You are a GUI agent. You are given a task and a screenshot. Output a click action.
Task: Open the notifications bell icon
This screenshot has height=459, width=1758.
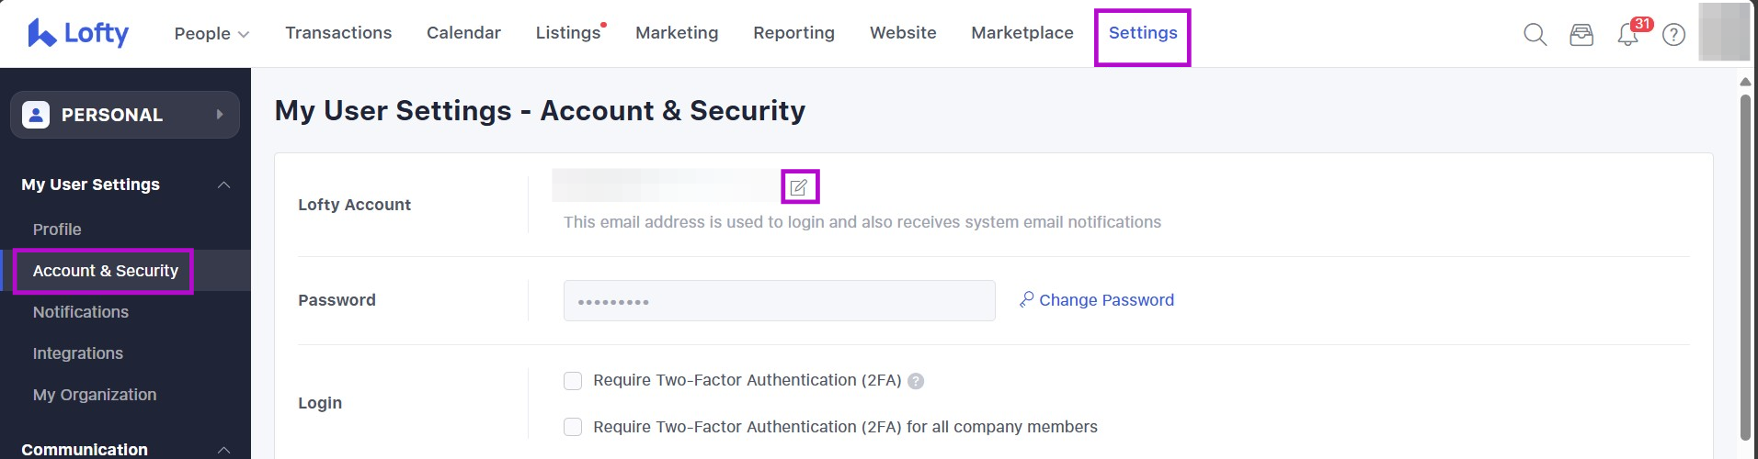coord(1627,36)
